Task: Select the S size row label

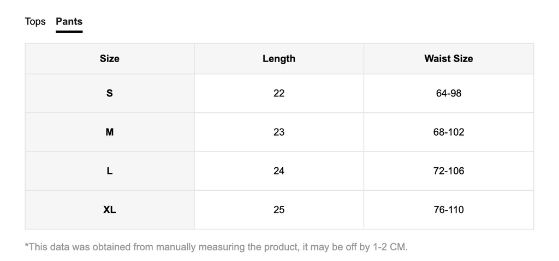Action: [110, 93]
